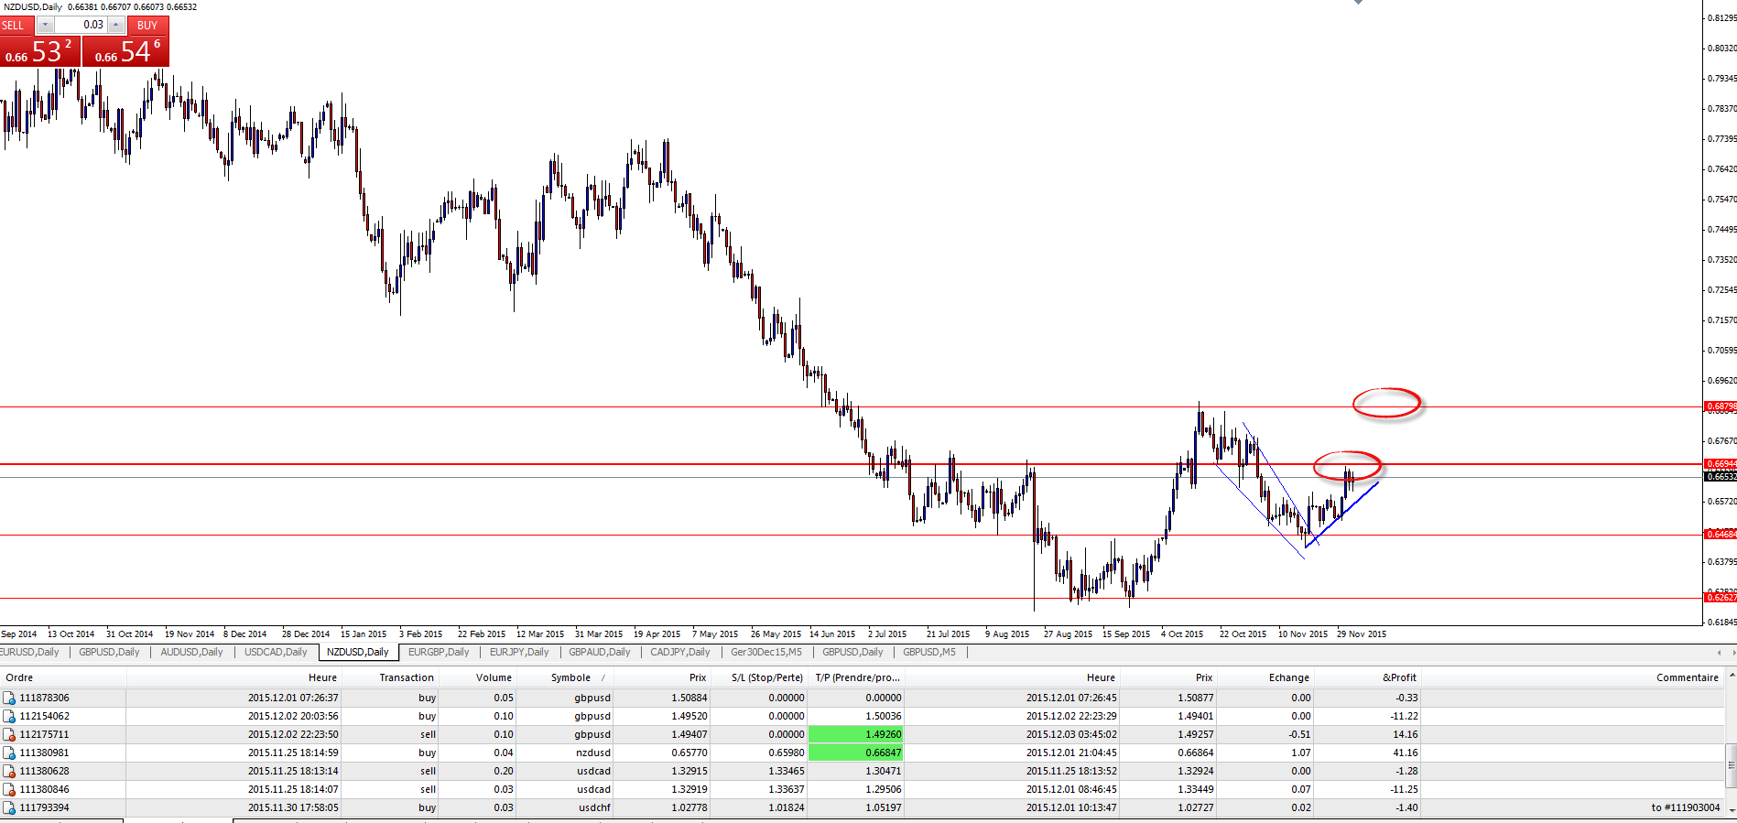This screenshot has width=1737, height=823.
Task: Sort orders by Symbole column header
Action: pos(570,677)
